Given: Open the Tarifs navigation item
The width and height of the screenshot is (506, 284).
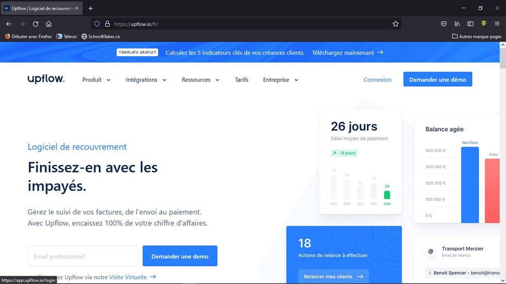Looking at the screenshot, I should tap(242, 80).
